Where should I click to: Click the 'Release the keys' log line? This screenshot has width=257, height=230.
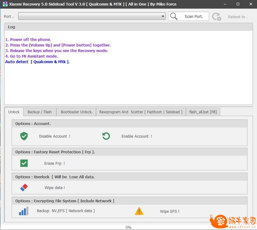(57, 51)
